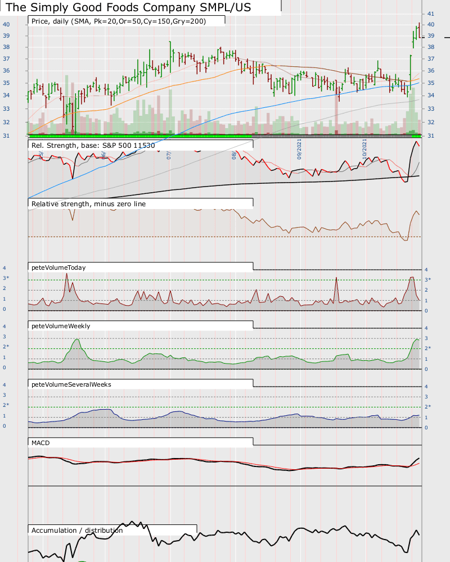This screenshot has height=562, width=450.
Task: Click the '41' price label on right axis
Action: tap(431, 14)
